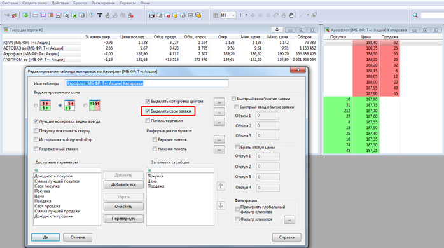Viewport: 444px width, 248px height.
Task: Click the Имя таблицы text field
Action: (146, 83)
